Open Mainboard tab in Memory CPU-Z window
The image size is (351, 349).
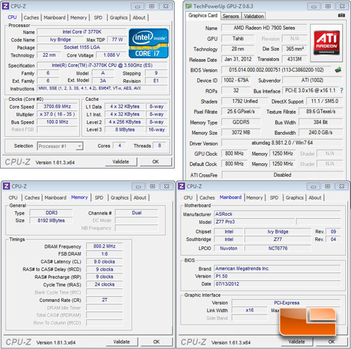click(x=56, y=198)
